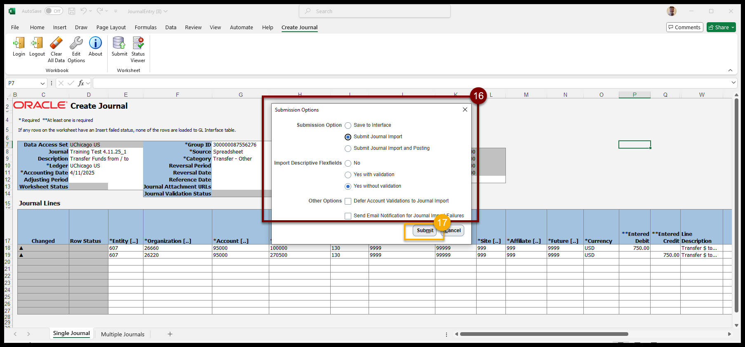
Task: Toggle the AutoSave switch
Action: click(54, 11)
